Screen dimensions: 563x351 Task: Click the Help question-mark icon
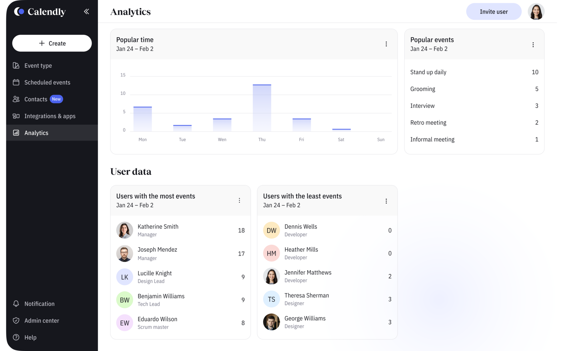tap(16, 337)
